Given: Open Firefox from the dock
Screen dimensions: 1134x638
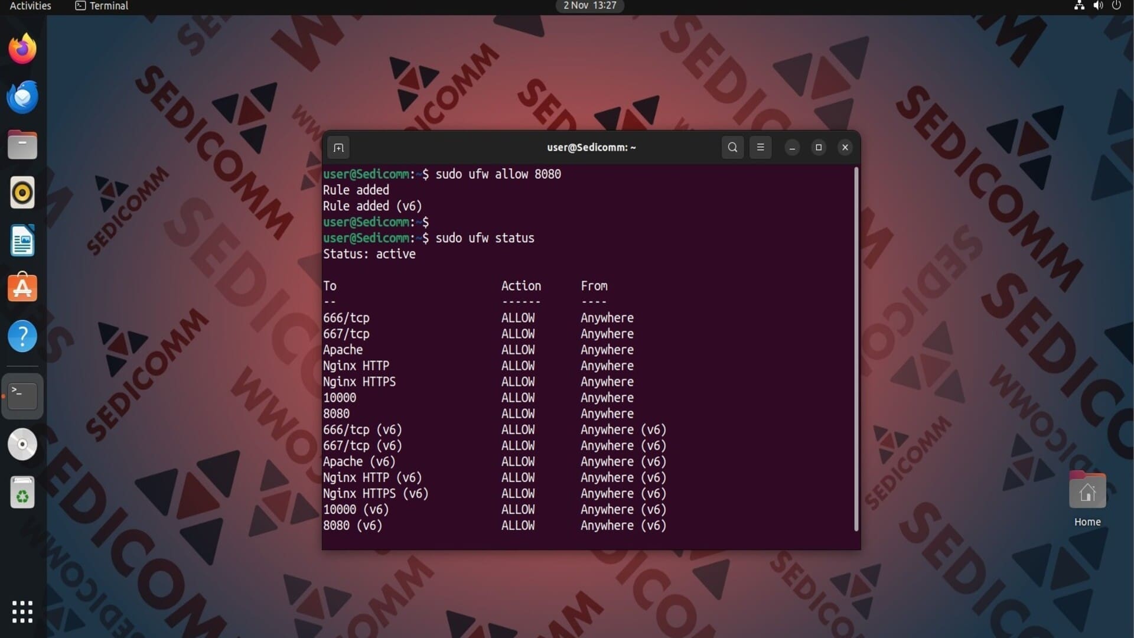Looking at the screenshot, I should point(22,48).
